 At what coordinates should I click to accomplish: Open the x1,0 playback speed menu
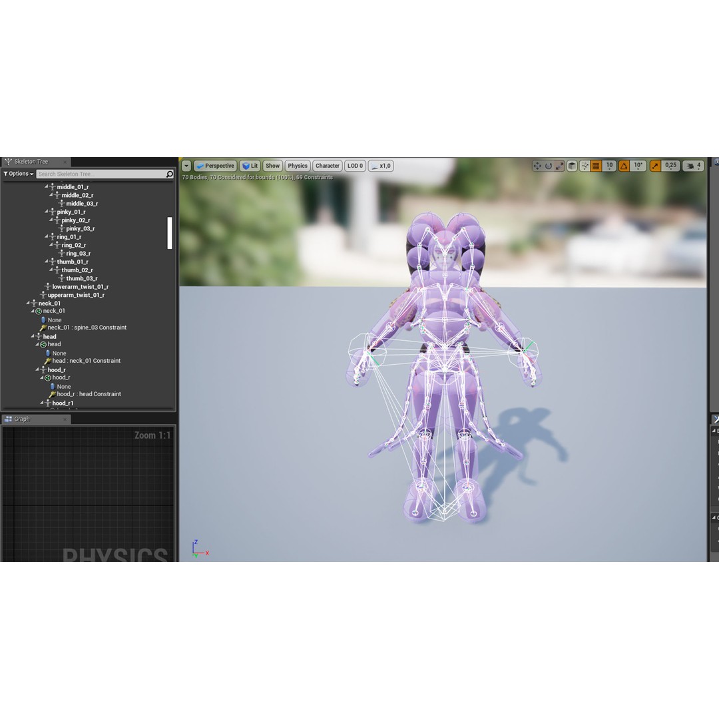(x=381, y=166)
